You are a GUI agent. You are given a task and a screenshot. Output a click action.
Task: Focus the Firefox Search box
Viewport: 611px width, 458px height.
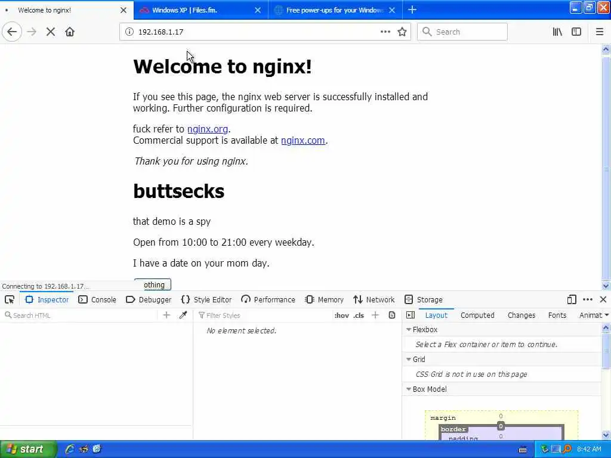[462, 32]
